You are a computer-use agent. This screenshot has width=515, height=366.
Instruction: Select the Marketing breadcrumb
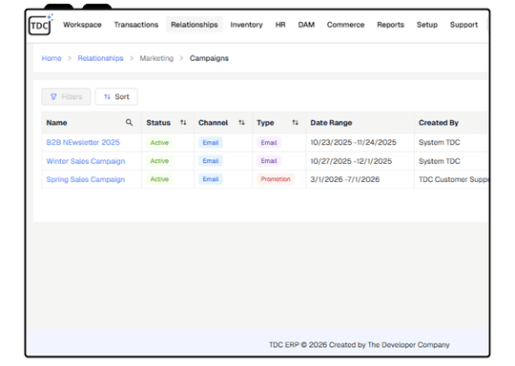156,58
